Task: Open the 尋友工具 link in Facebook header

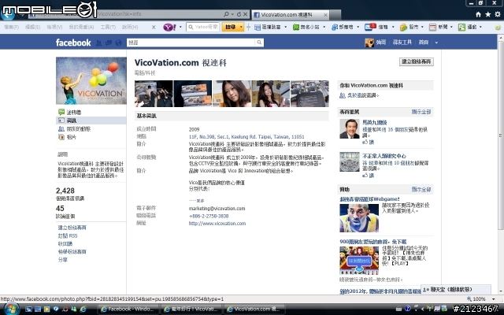Action: tap(402, 43)
